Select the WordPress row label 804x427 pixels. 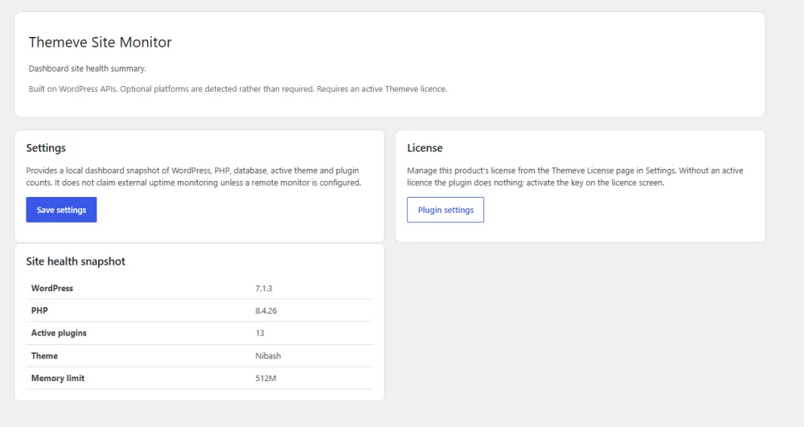52,288
